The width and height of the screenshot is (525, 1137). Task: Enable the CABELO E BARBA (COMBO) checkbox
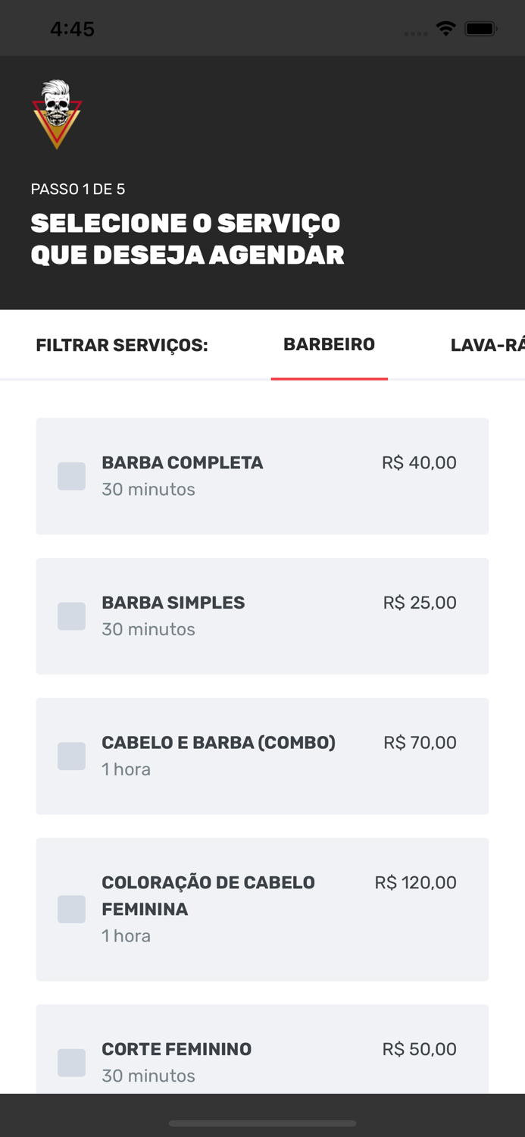(x=71, y=756)
